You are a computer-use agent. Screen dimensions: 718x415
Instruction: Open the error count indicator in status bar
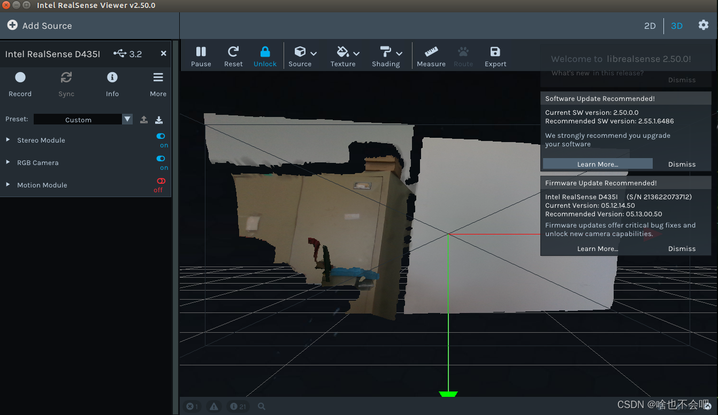click(x=192, y=406)
